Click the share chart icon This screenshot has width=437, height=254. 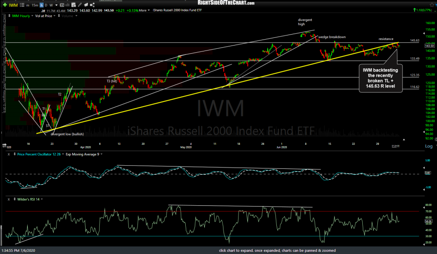(x=92, y=5)
